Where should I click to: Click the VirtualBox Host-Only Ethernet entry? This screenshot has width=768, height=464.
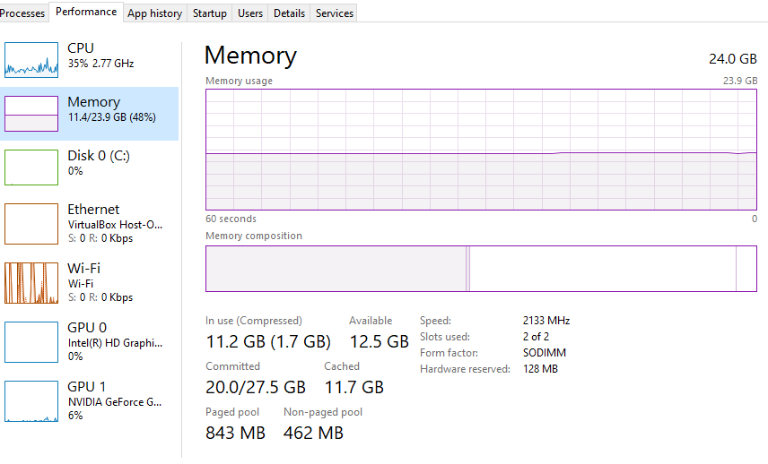(x=115, y=225)
